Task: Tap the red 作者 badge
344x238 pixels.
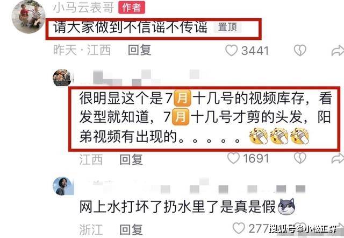Action: point(132,7)
